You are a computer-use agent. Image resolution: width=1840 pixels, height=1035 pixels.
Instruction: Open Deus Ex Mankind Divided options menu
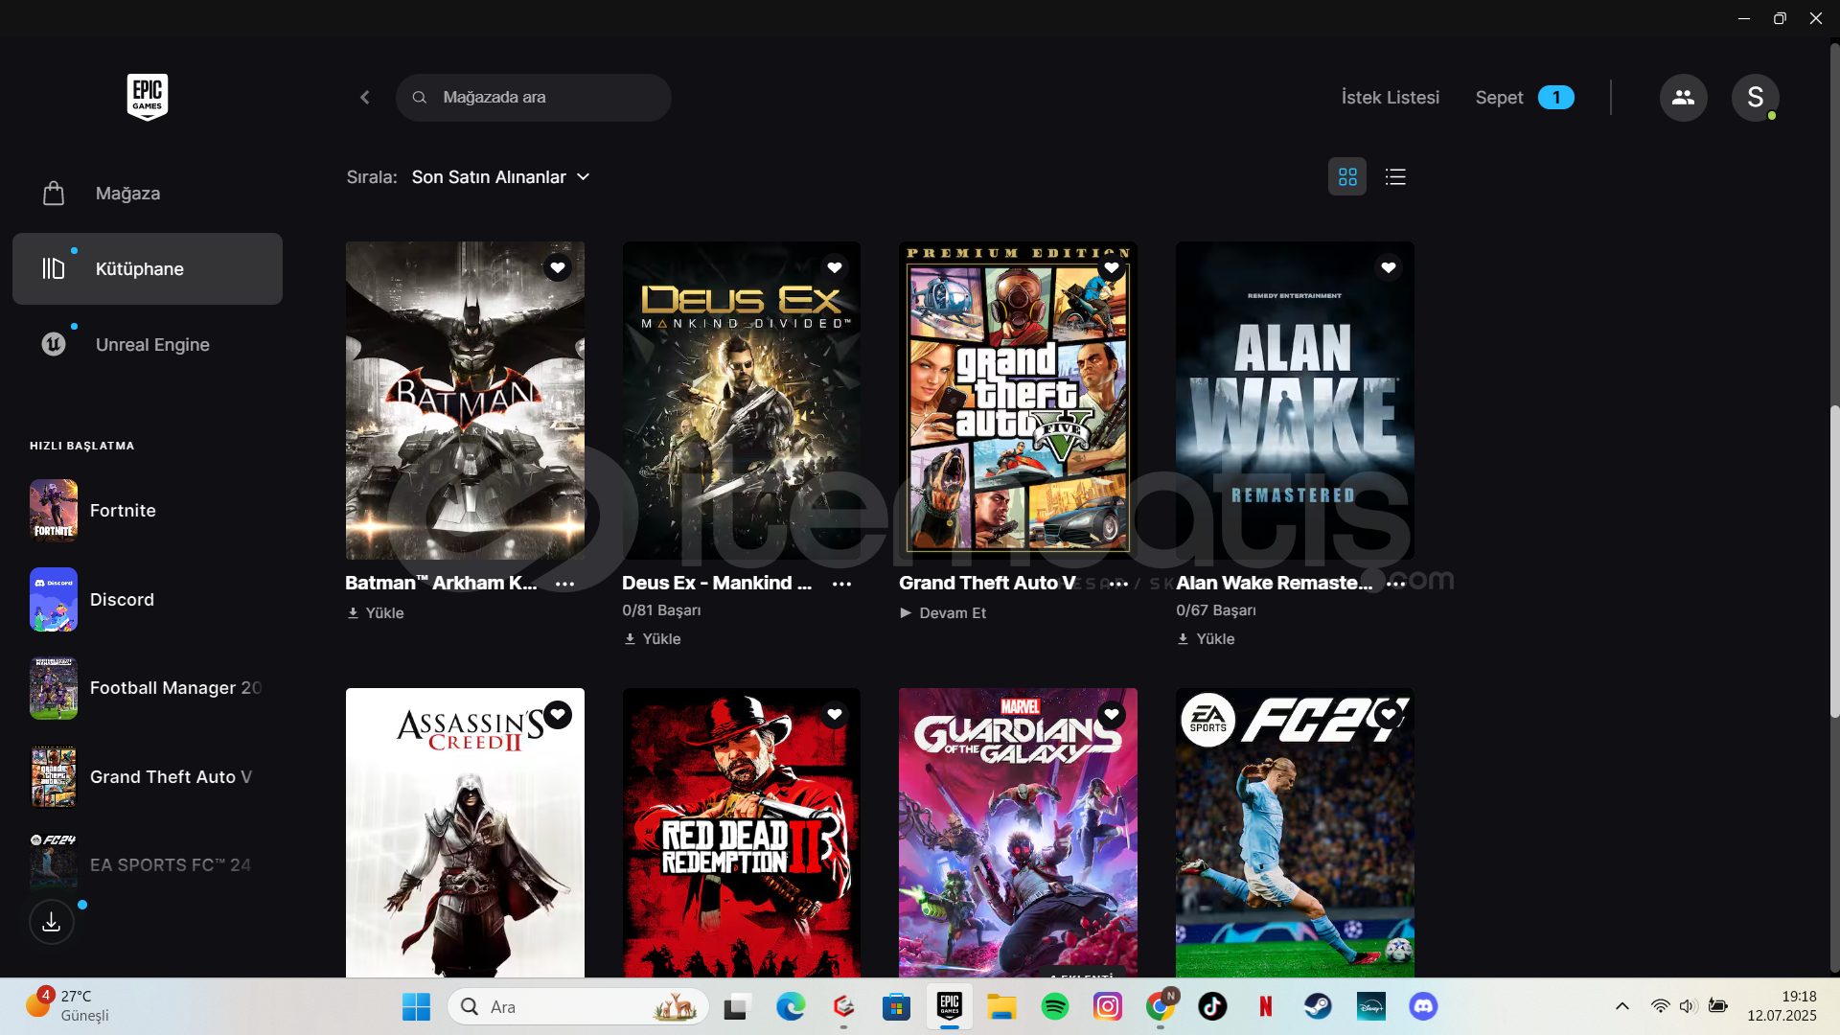pyautogui.click(x=842, y=584)
